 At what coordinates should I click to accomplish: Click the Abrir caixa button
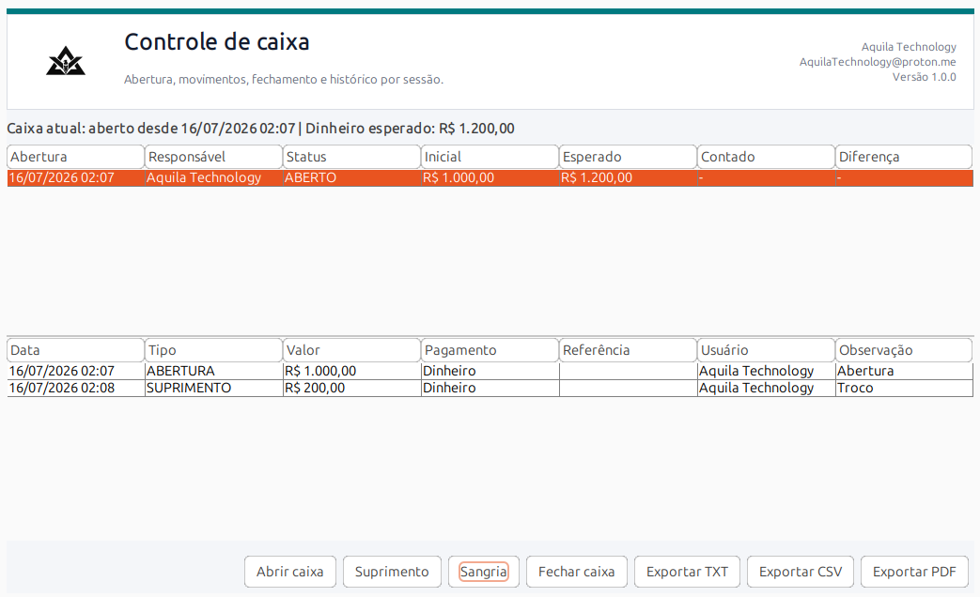pyautogui.click(x=290, y=572)
